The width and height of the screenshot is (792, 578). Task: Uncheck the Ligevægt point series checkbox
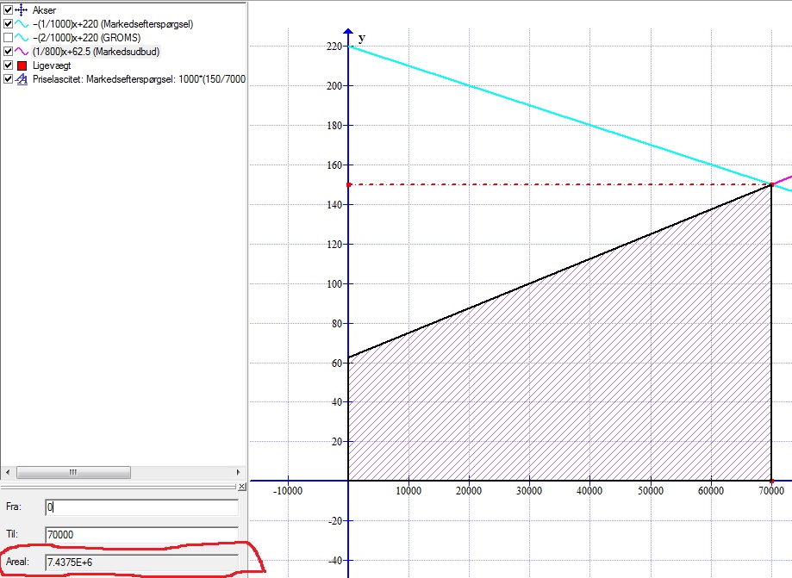tap(8, 65)
